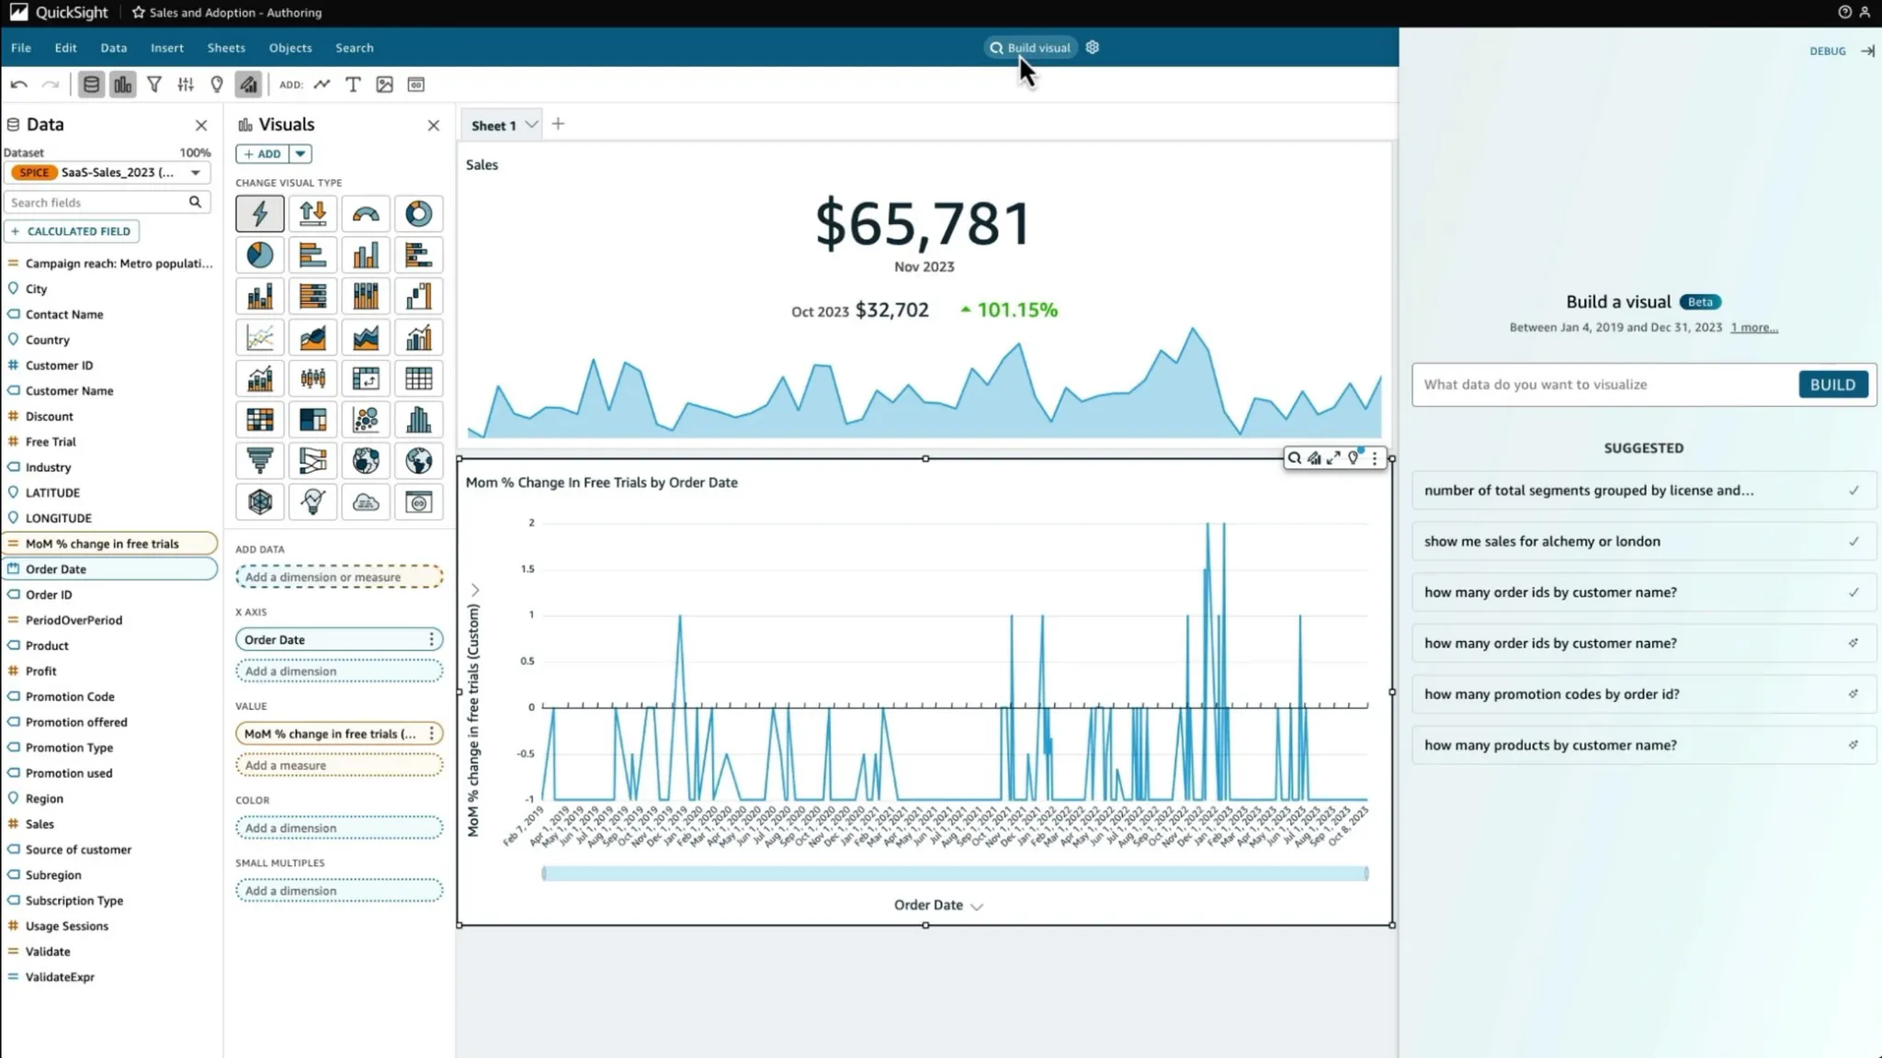Add a text box from toolbar

click(353, 84)
